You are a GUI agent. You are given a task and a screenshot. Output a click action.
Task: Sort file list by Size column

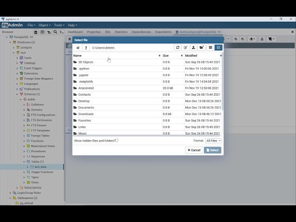[173, 55]
